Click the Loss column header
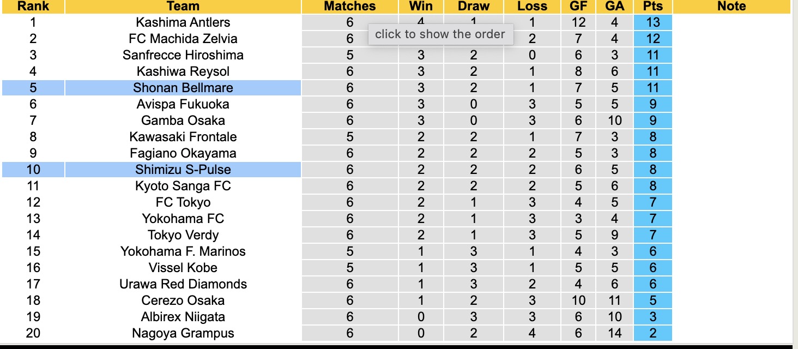Screen dimensions: 798x349 click(x=532, y=7)
